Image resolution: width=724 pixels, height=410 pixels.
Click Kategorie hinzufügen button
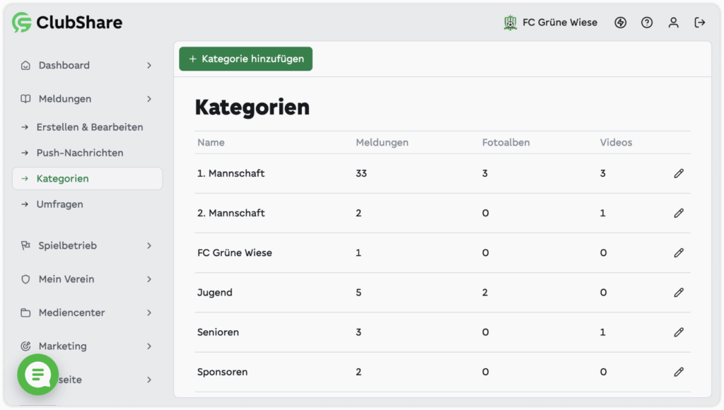(x=245, y=59)
